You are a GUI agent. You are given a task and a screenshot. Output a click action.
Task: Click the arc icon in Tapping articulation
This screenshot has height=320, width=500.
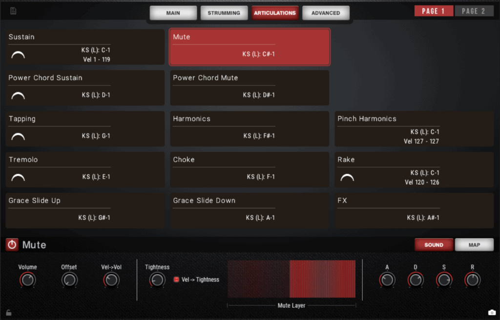click(x=18, y=137)
